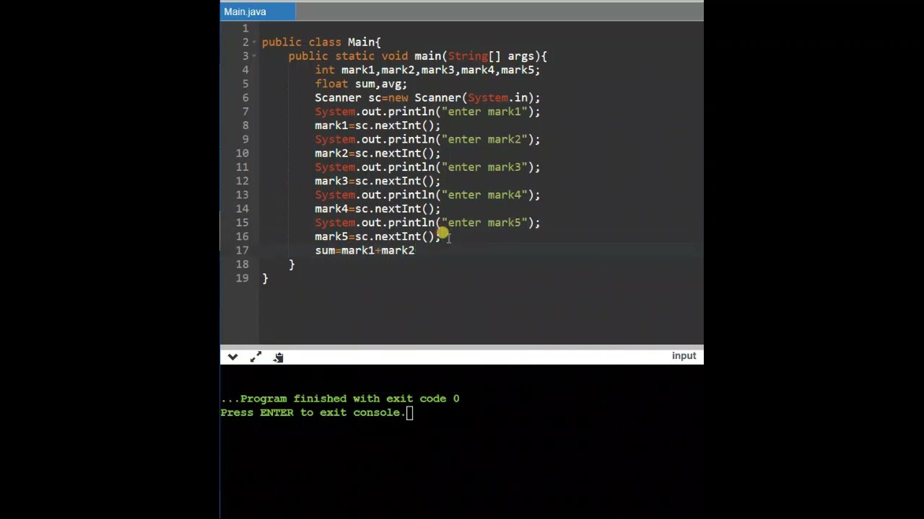Place cursor at end of 'sum=mark1+mark2' line
Viewport: 924px width, 519px height.
pos(415,250)
